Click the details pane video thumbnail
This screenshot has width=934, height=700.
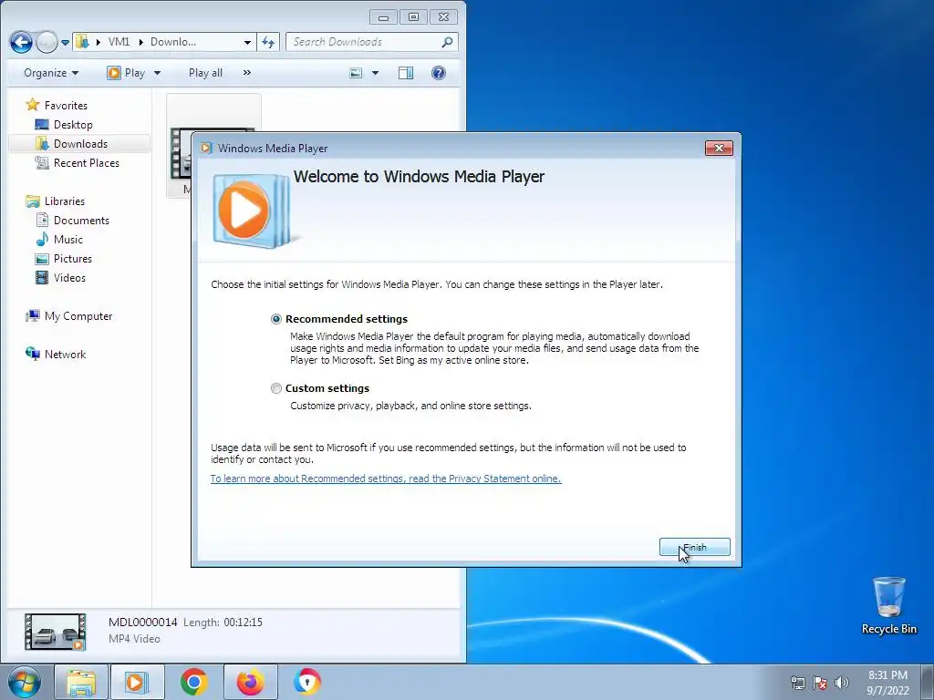click(56, 632)
